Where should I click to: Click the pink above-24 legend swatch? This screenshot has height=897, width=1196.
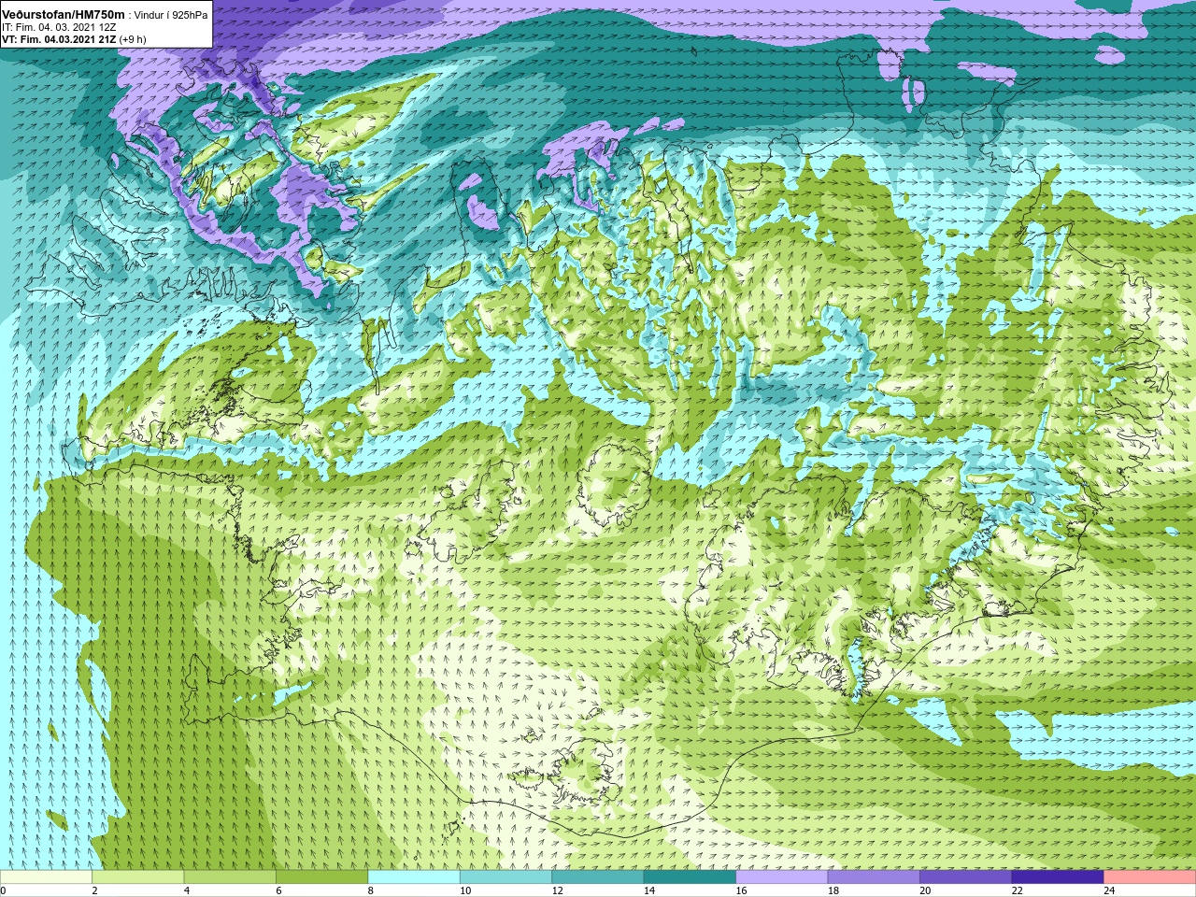click(x=1149, y=877)
